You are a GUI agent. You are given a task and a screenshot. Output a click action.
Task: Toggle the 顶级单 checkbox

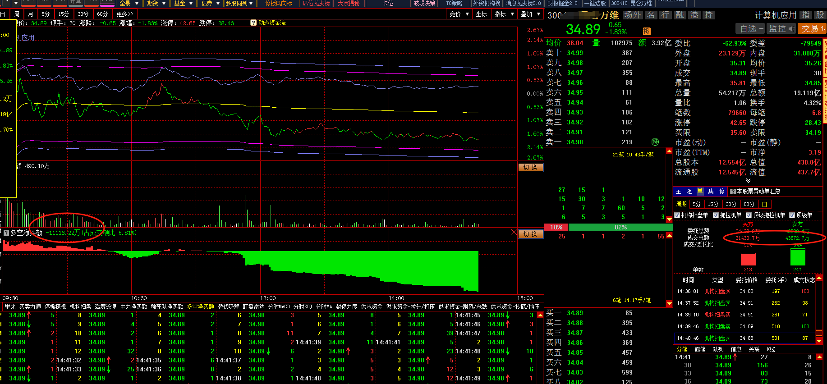point(792,215)
